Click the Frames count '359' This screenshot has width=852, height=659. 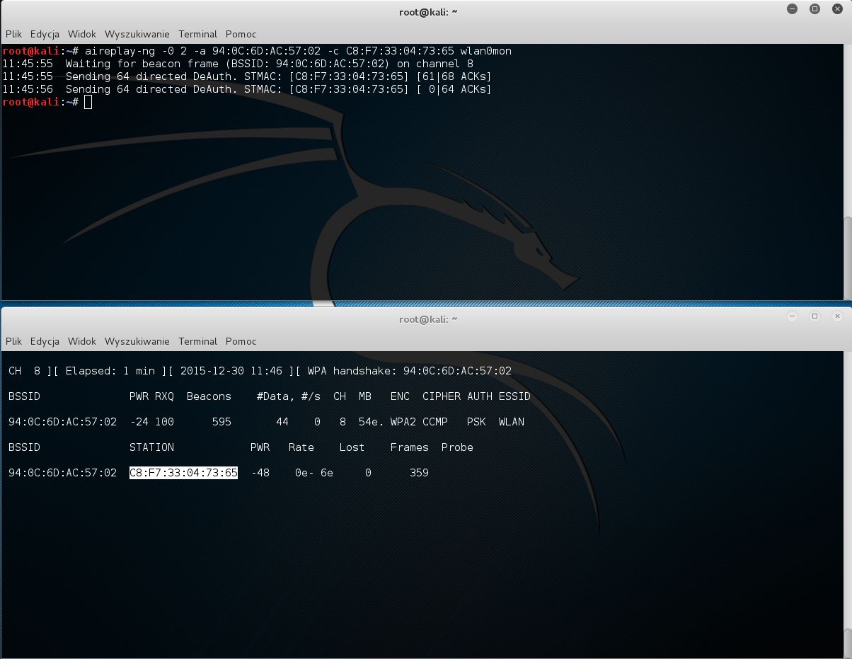point(419,473)
